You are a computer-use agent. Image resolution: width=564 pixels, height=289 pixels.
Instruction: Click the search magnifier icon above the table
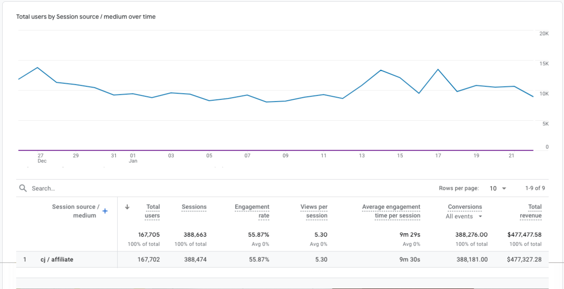[22, 188]
